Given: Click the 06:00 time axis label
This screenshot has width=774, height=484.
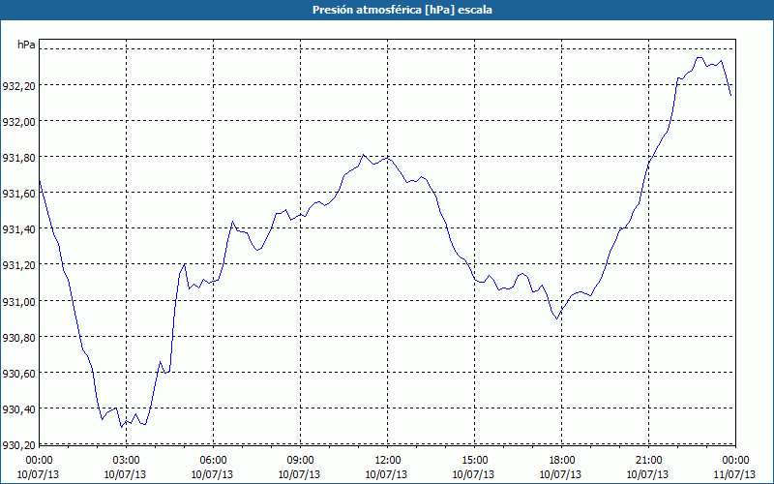Looking at the screenshot, I should tap(213, 461).
